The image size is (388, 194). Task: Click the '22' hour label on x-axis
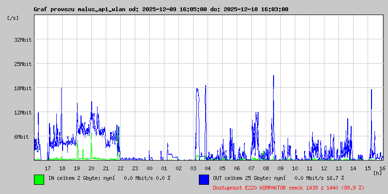pos(120,168)
